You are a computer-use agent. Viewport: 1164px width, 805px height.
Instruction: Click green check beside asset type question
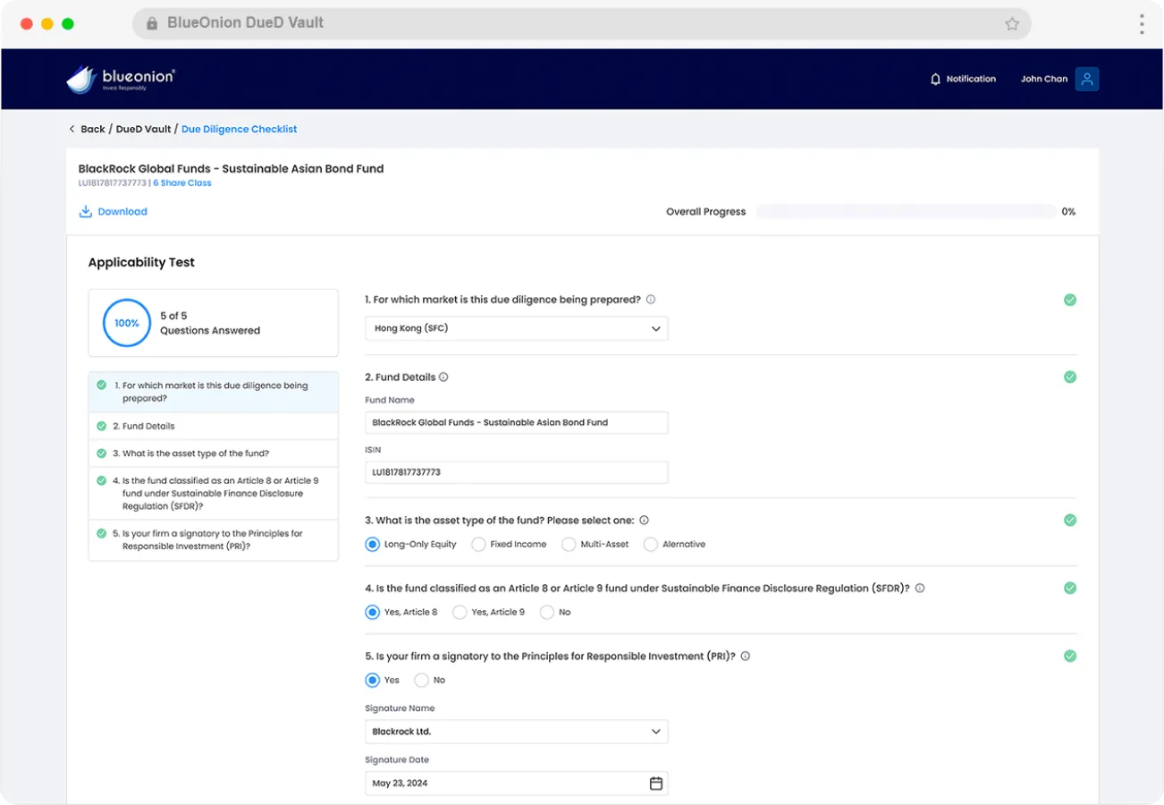(x=1070, y=521)
